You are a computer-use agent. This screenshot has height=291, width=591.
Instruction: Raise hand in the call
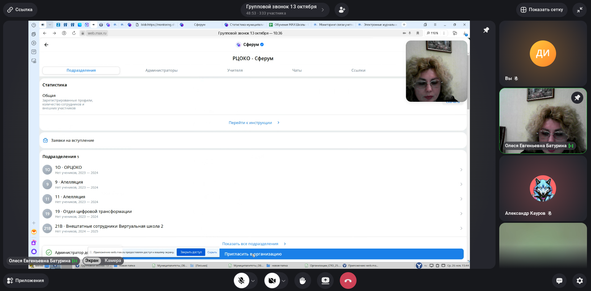(x=302, y=281)
